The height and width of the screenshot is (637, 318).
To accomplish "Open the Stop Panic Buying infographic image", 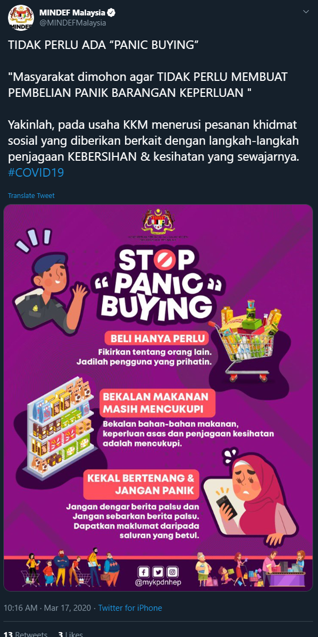I will coord(158,398).
